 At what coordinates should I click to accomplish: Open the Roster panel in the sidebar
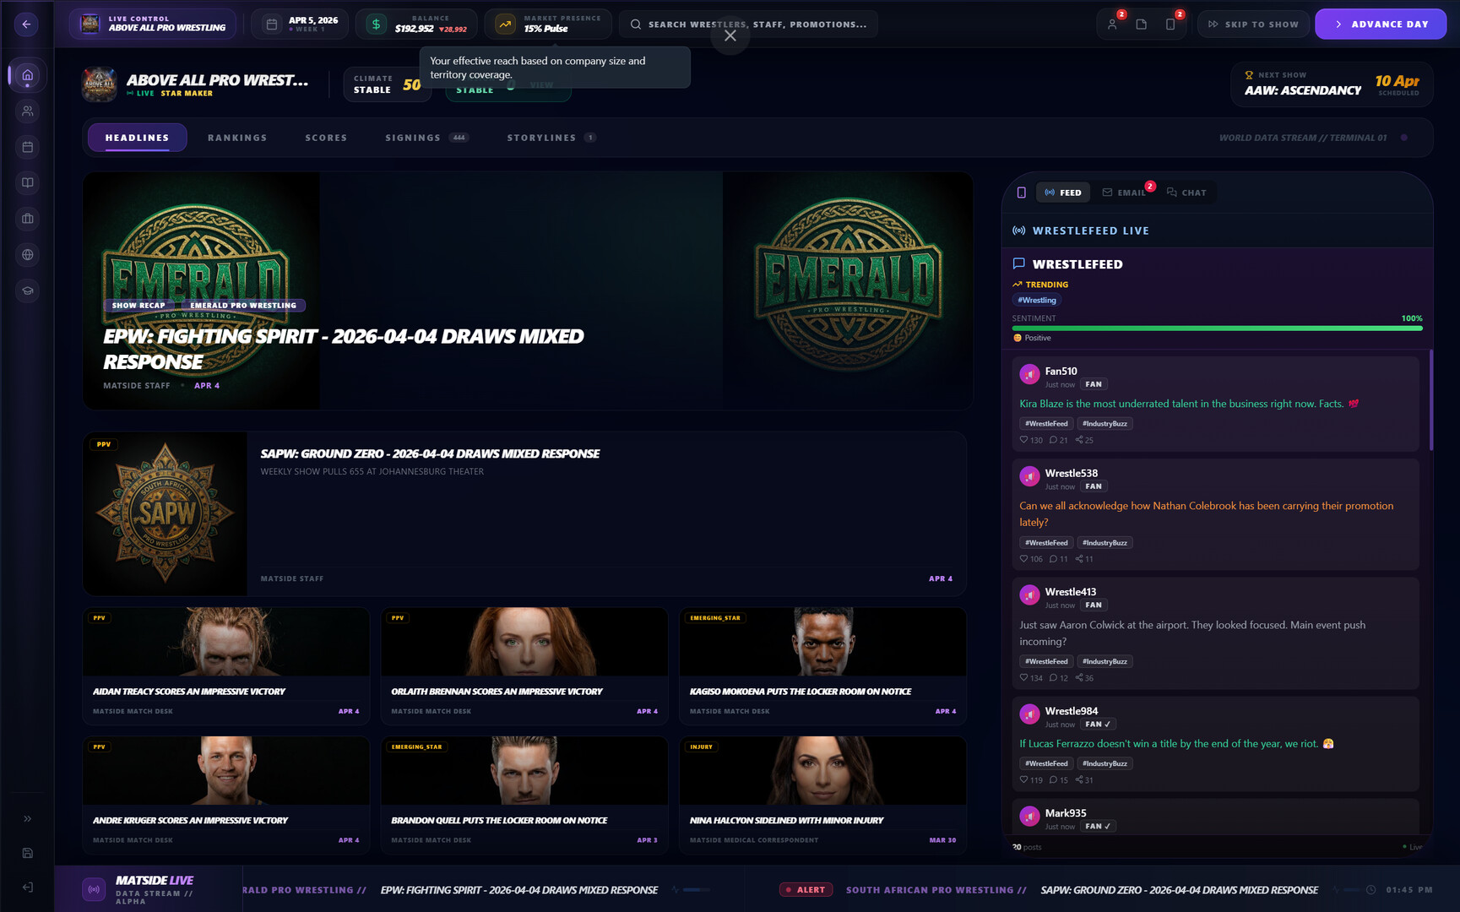point(27,111)
